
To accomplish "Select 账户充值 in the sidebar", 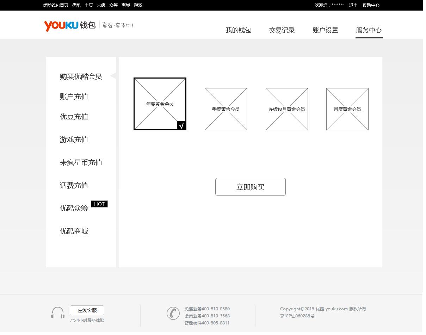I will tap(74, 97).
